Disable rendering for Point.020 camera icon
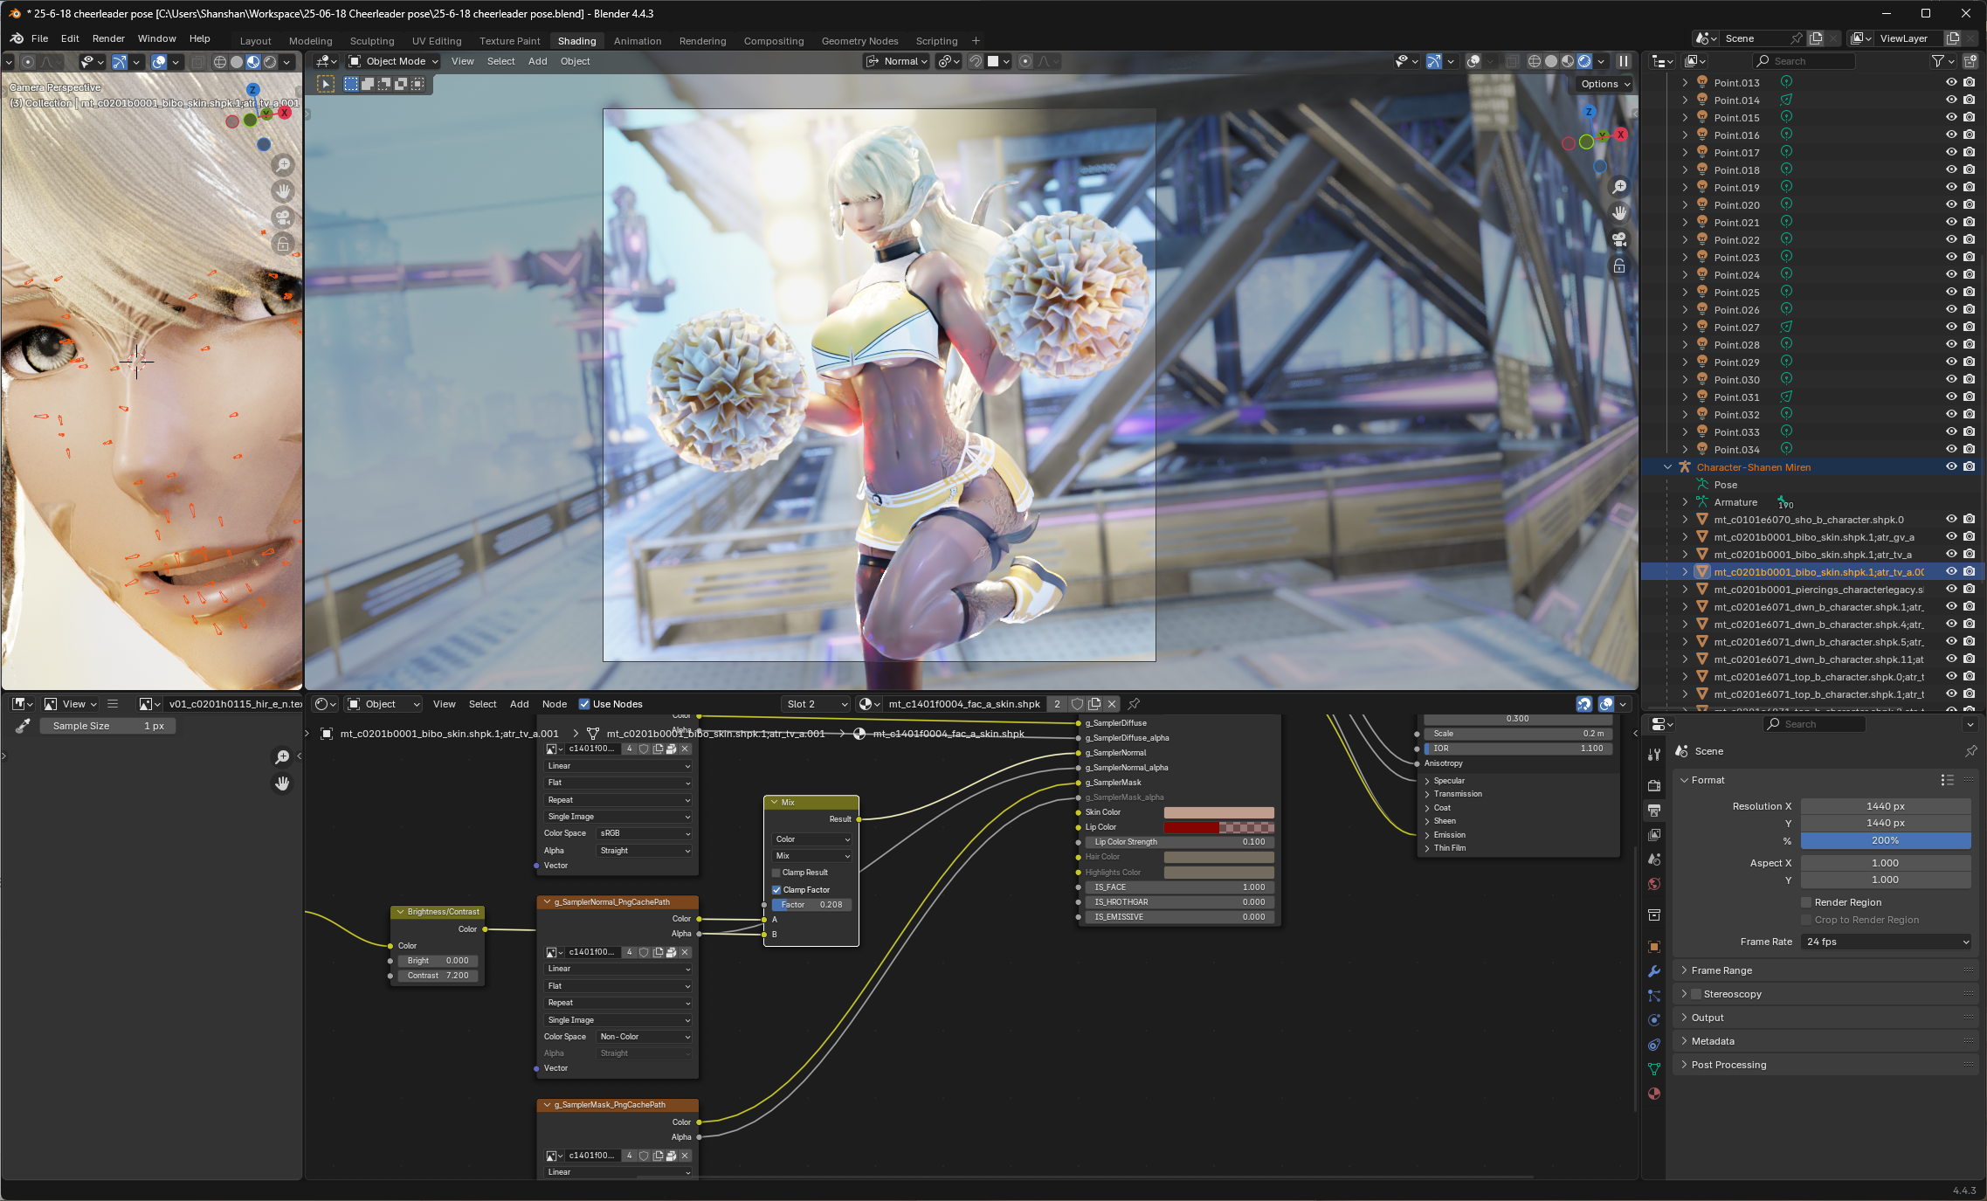 [x=1969, y=204]
